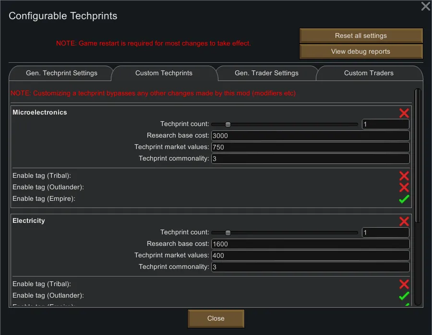Click the Microelectronics techprint count slider handle
The height and width of the screenshot is (335, 432).
point(228,125)
